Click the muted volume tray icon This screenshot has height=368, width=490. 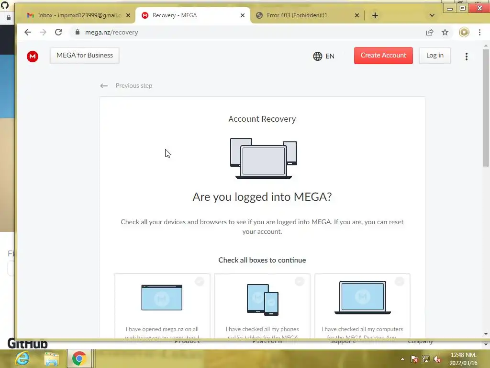click(437, 359)
